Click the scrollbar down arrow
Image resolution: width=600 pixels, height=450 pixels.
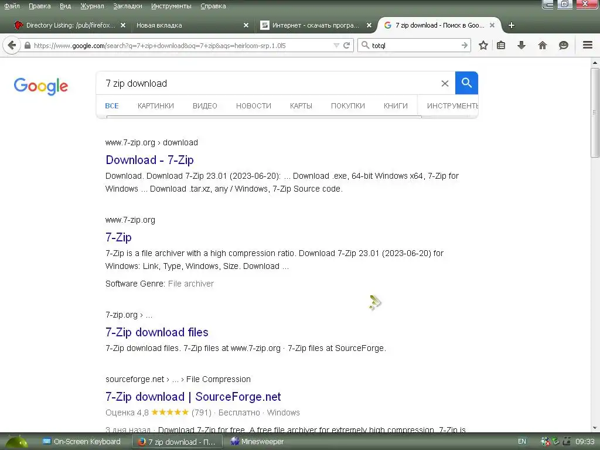click(x=595, y=428)
